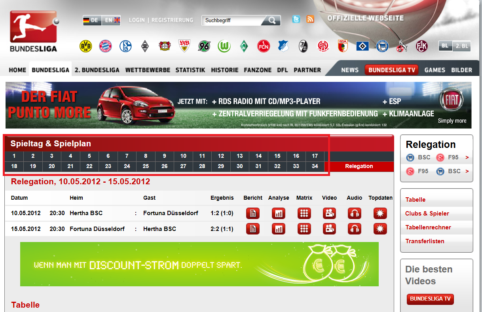Open the 1. FC Nürnberg FCN logo
Viewport: 482px width, 312px height.
click(x=264, y=46)
